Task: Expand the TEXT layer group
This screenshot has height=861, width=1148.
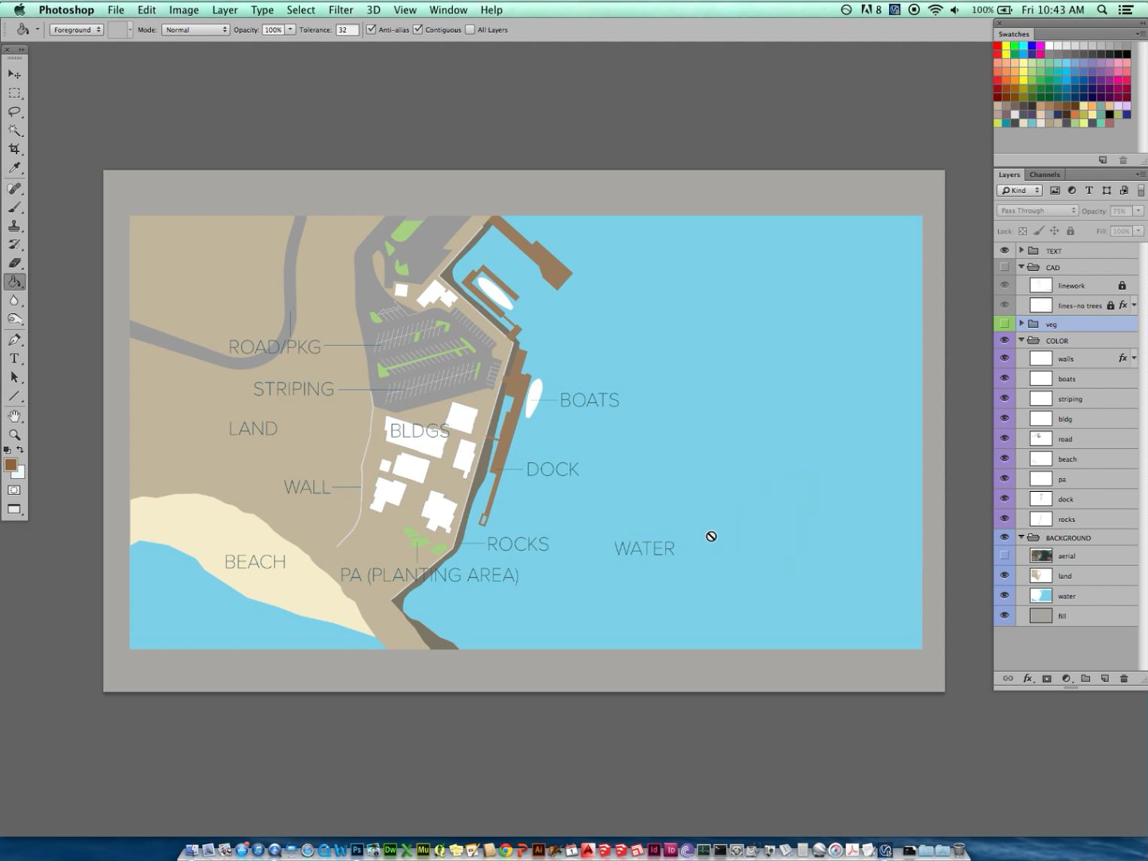Action: (x=1021, y=251)
